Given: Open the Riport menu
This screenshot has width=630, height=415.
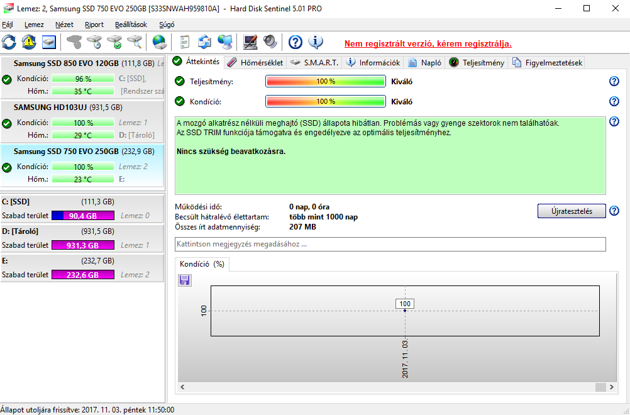Looking at the screenshot, I should (x=94, y=25).
